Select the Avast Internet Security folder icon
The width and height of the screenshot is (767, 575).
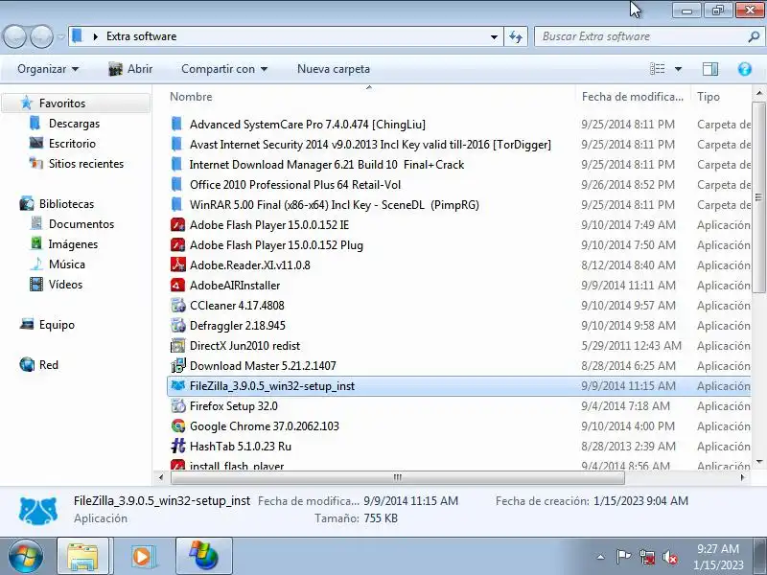177,145
